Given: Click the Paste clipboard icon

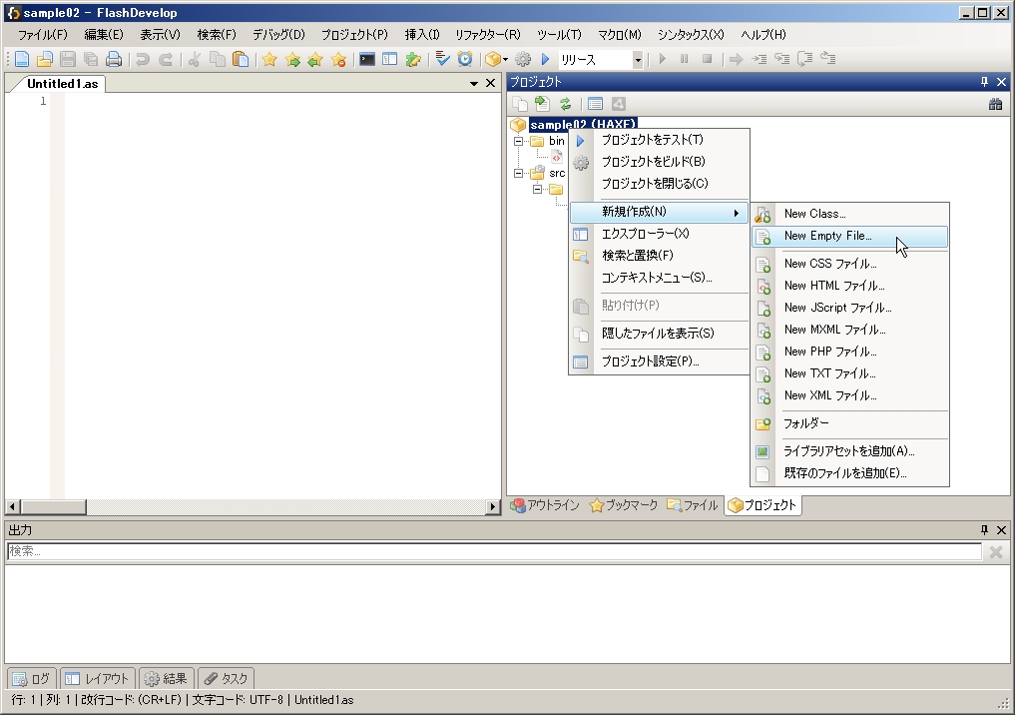Looking at the screenshot, I should tap(241, 60).
